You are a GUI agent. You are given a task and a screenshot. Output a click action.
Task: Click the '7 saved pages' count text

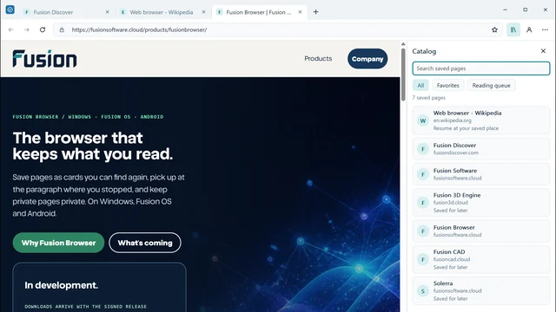[x=428, y=98]
